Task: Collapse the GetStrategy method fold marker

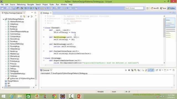Action: pyautogui.click(x=44, y=44)
